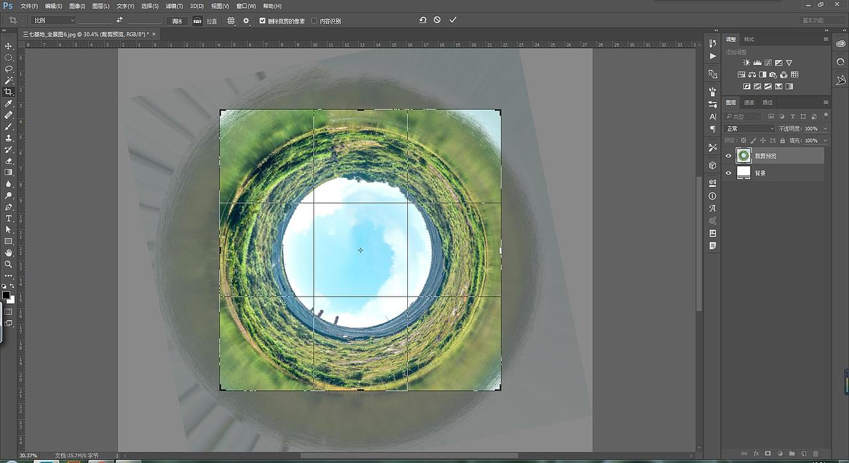Close the 三七基地_全景图6.jpg document tab
Screen dimensions: 849x463
point(155,33)
